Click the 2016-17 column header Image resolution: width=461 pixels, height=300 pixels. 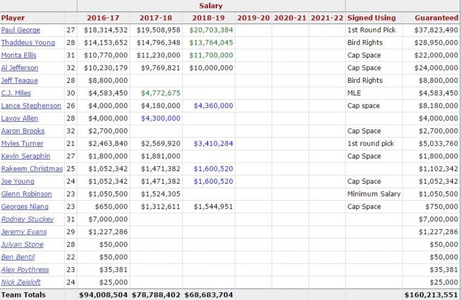click(x=103, y=18)
